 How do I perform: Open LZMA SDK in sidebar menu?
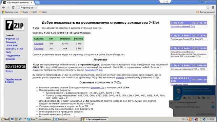(12, 45)
